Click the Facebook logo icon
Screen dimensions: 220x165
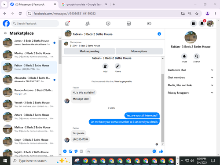[x=6, y=23]
